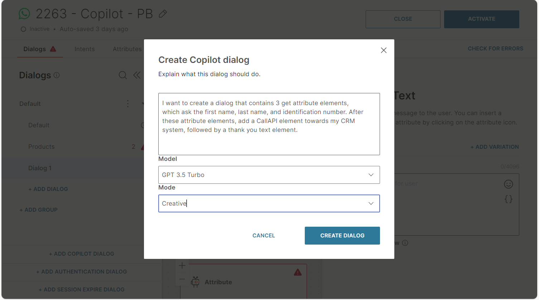This screenshot has height=300, width=539.
Task: Insert attribute with curly braces icon
Action: (x=509, y=199)
